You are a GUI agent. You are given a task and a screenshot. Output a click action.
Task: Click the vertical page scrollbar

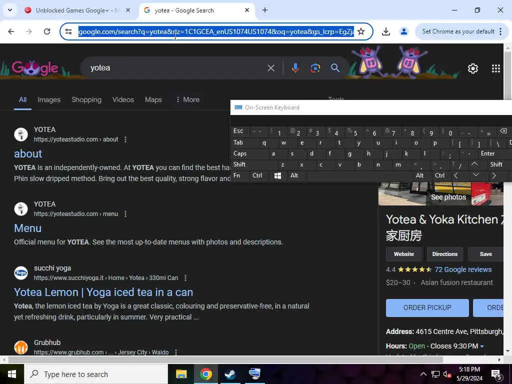[507, 75]
